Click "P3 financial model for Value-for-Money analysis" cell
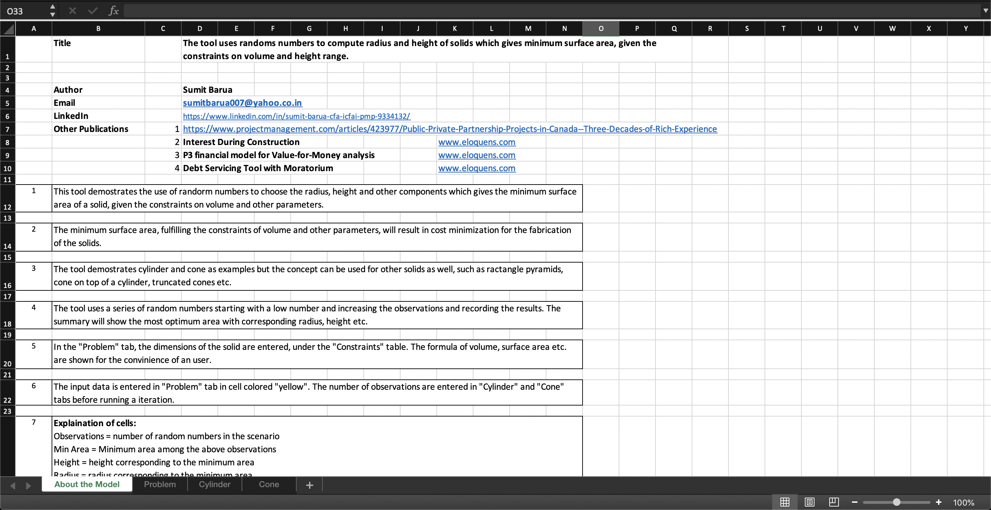This screenshot has width=991, height=510. (278, 155)
